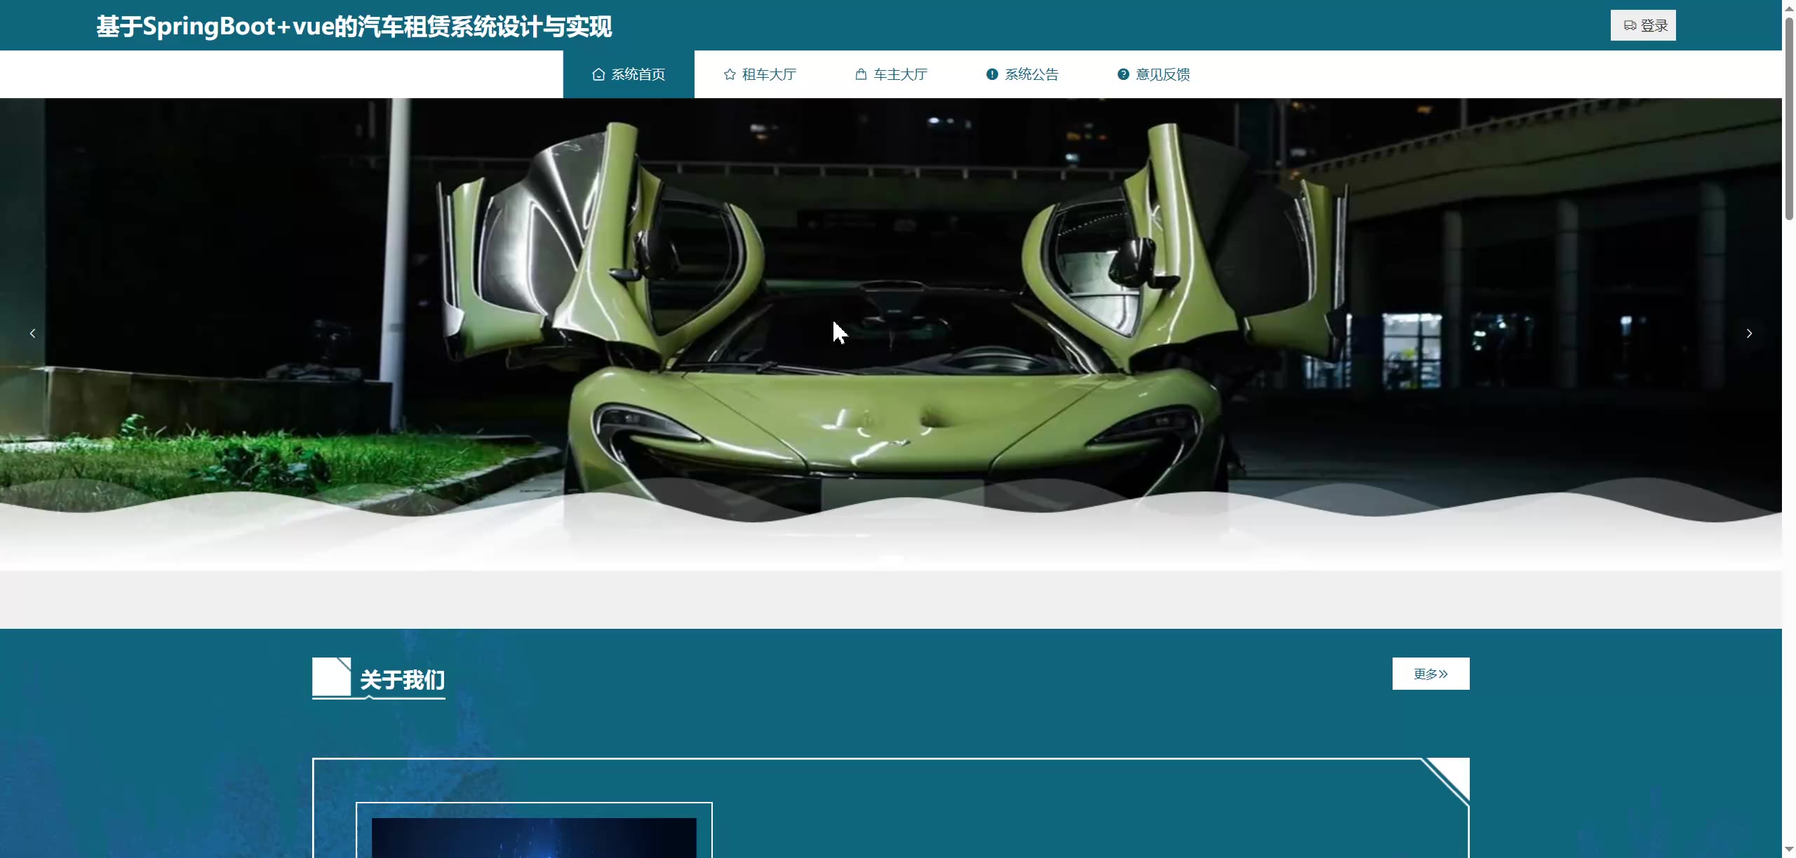
Task: Click the truck icon in the 登录 button
Action: click(x=1630, y=26)
